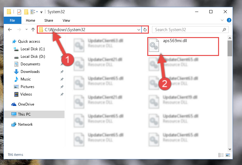Click the vertical scrollbar down arrow
This screenshot has width=242, height=165.
(230, 149)
